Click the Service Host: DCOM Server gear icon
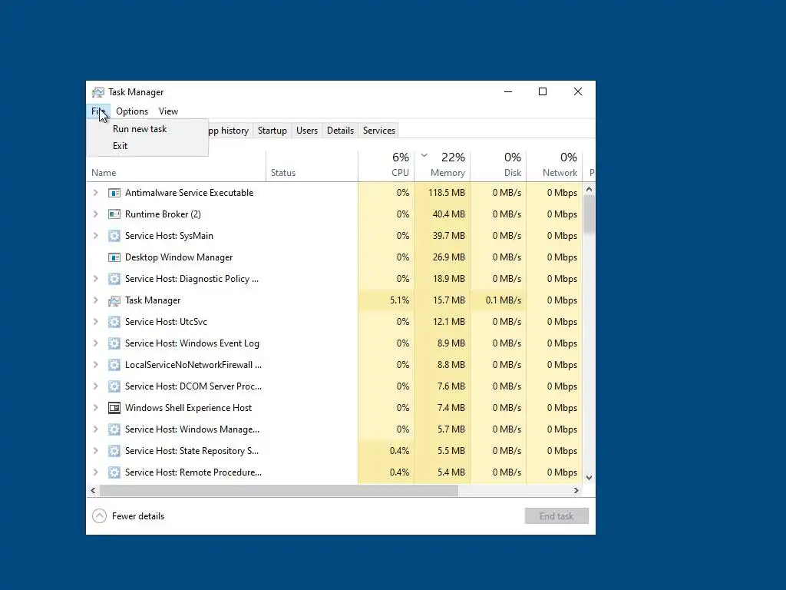 point(114,386)
